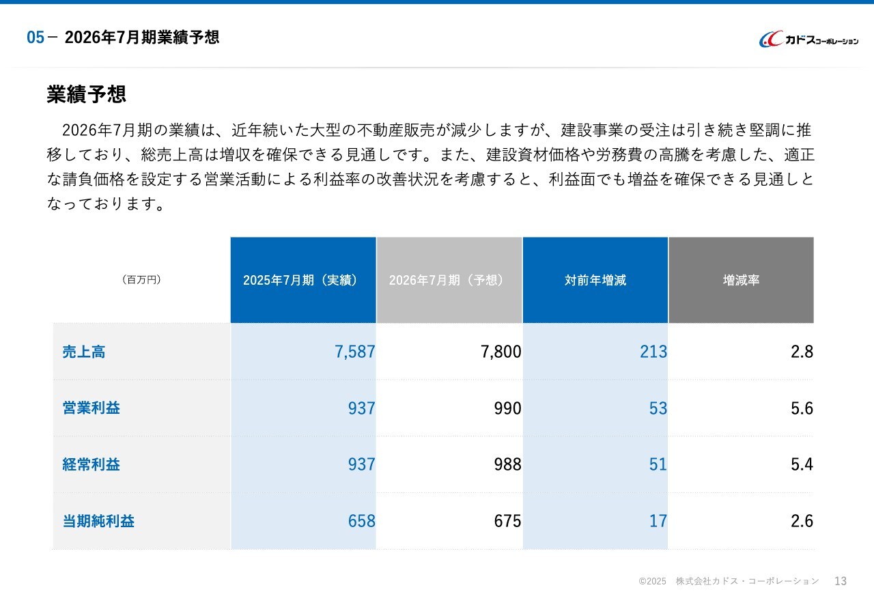Click the paragraph line starting な請負価格を設定する
The image size is (874, 605).
coord(430,179)
